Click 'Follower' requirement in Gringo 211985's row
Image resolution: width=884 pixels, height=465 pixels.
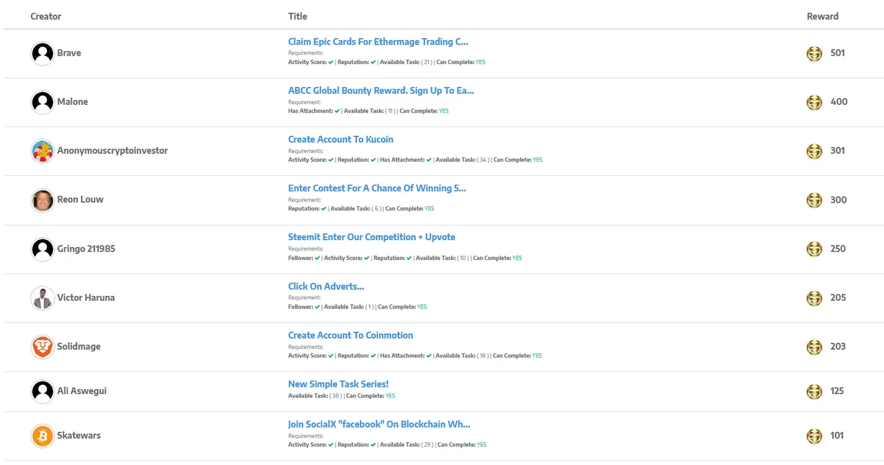tap(304, 258)
